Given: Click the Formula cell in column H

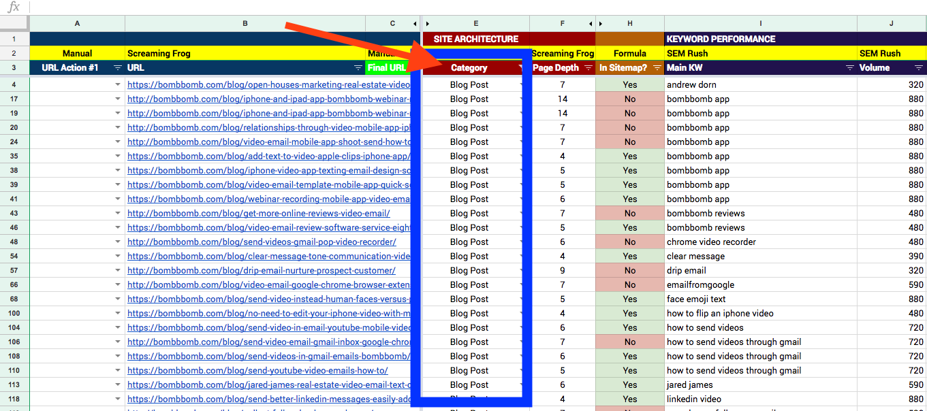Looking at the screenshot, I should point(630,53).
